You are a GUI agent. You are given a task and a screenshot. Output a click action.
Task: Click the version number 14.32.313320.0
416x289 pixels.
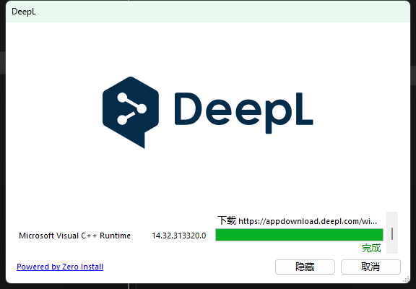(x=179, y=236)
